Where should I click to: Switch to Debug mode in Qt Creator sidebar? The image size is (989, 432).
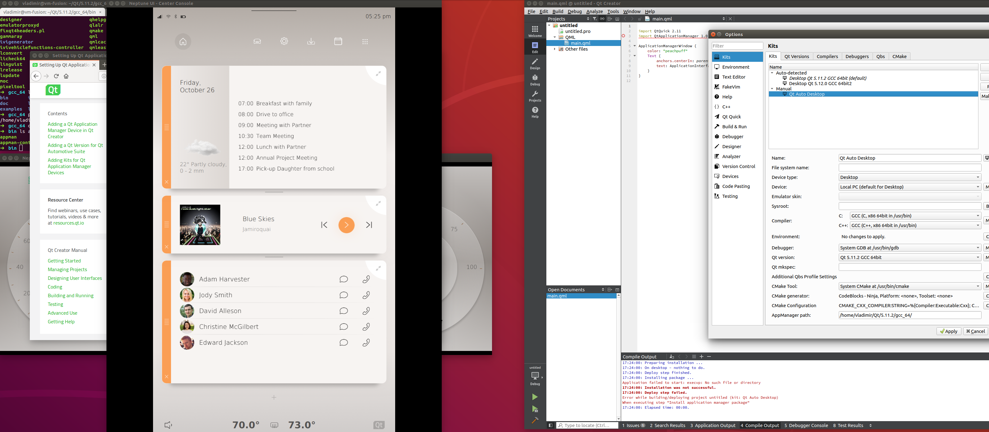[535, 80]
